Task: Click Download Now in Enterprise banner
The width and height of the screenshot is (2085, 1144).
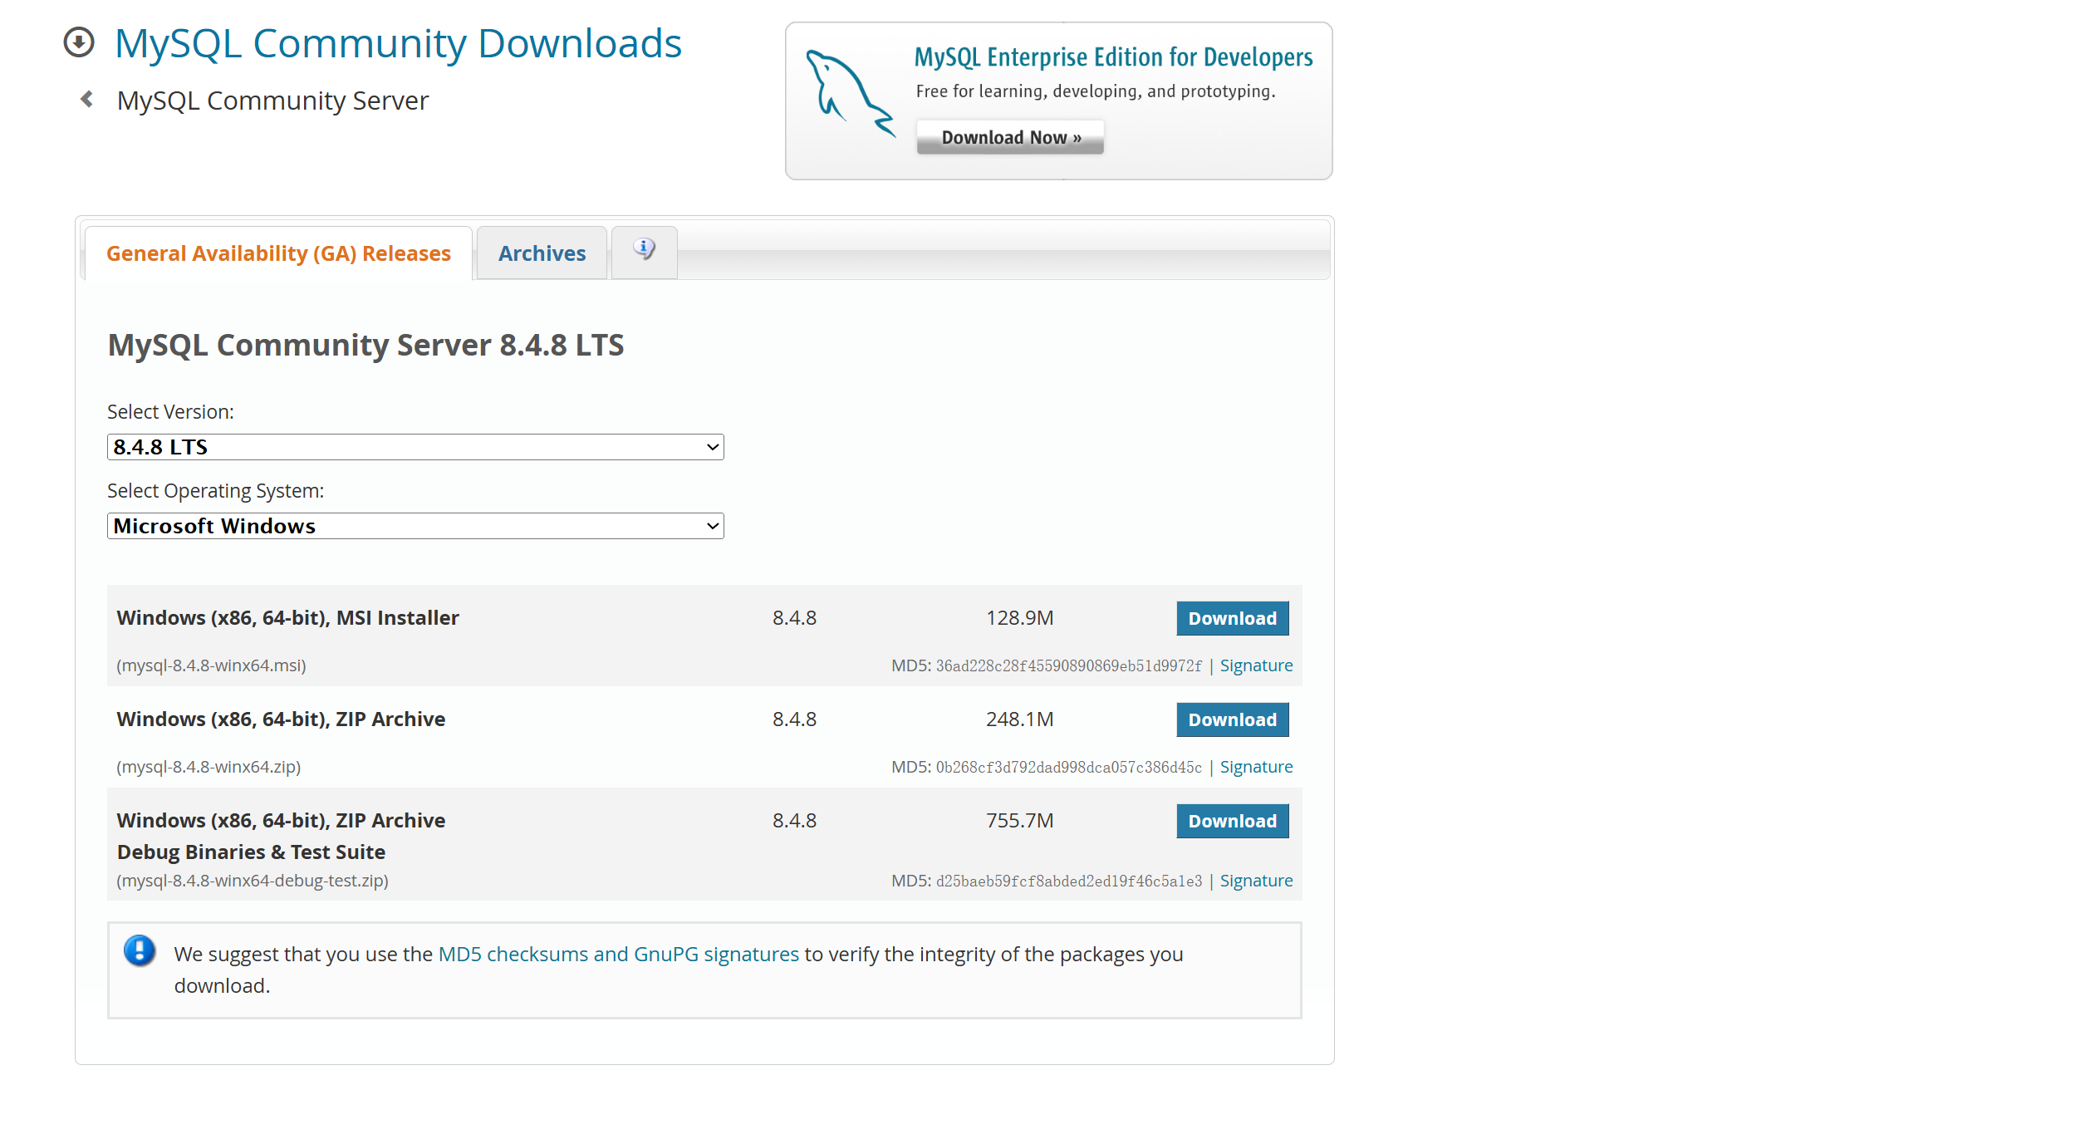Action: 1010,138
